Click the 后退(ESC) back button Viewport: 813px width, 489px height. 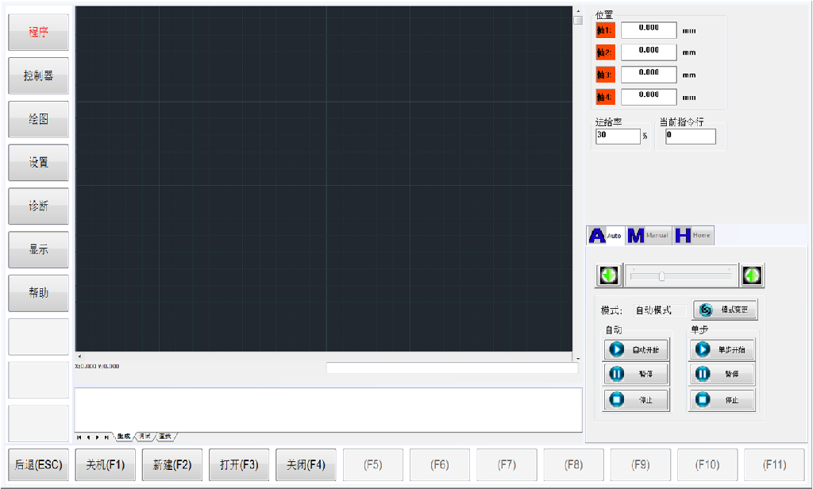click(x=38, y=464)
